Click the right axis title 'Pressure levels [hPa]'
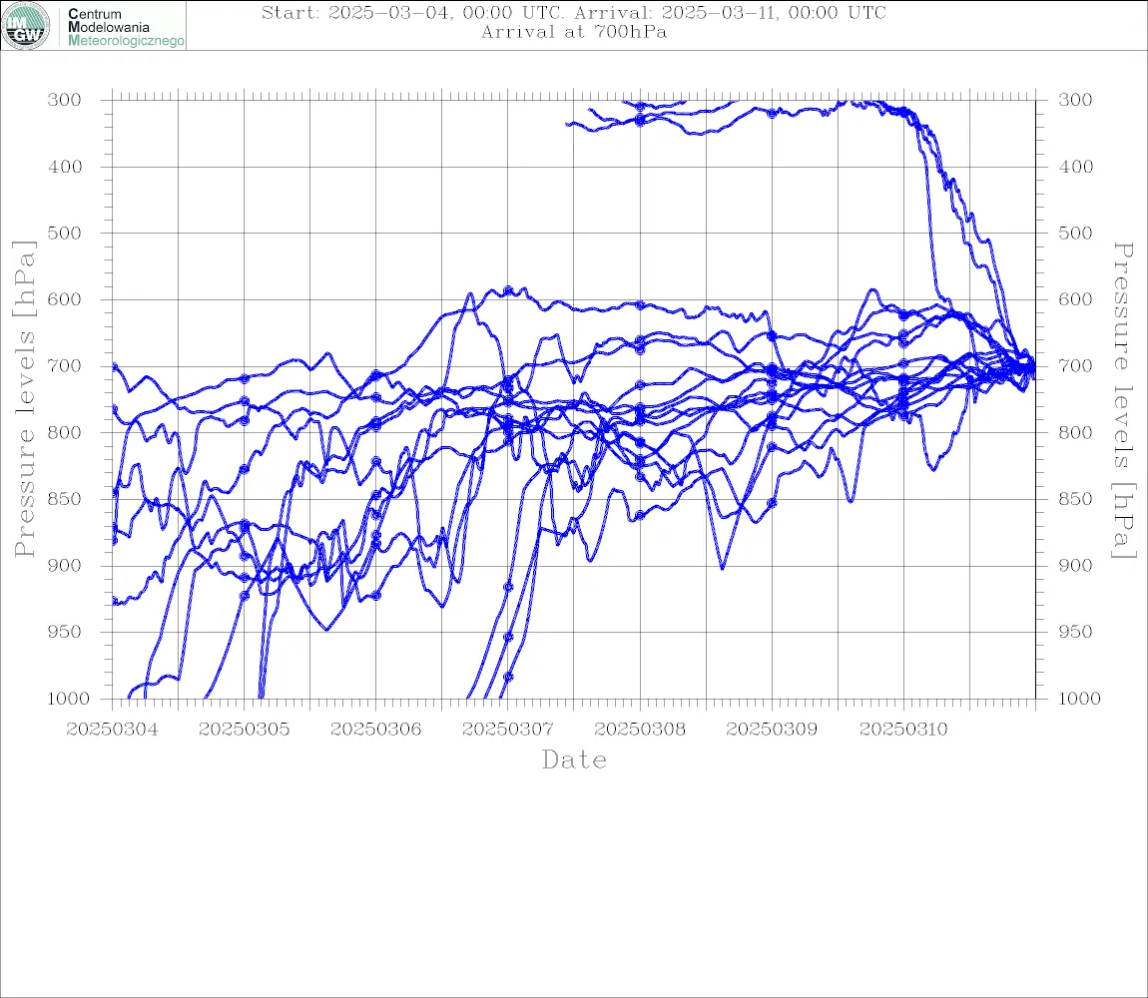 pyautogui.click(x=1124, y=400)
